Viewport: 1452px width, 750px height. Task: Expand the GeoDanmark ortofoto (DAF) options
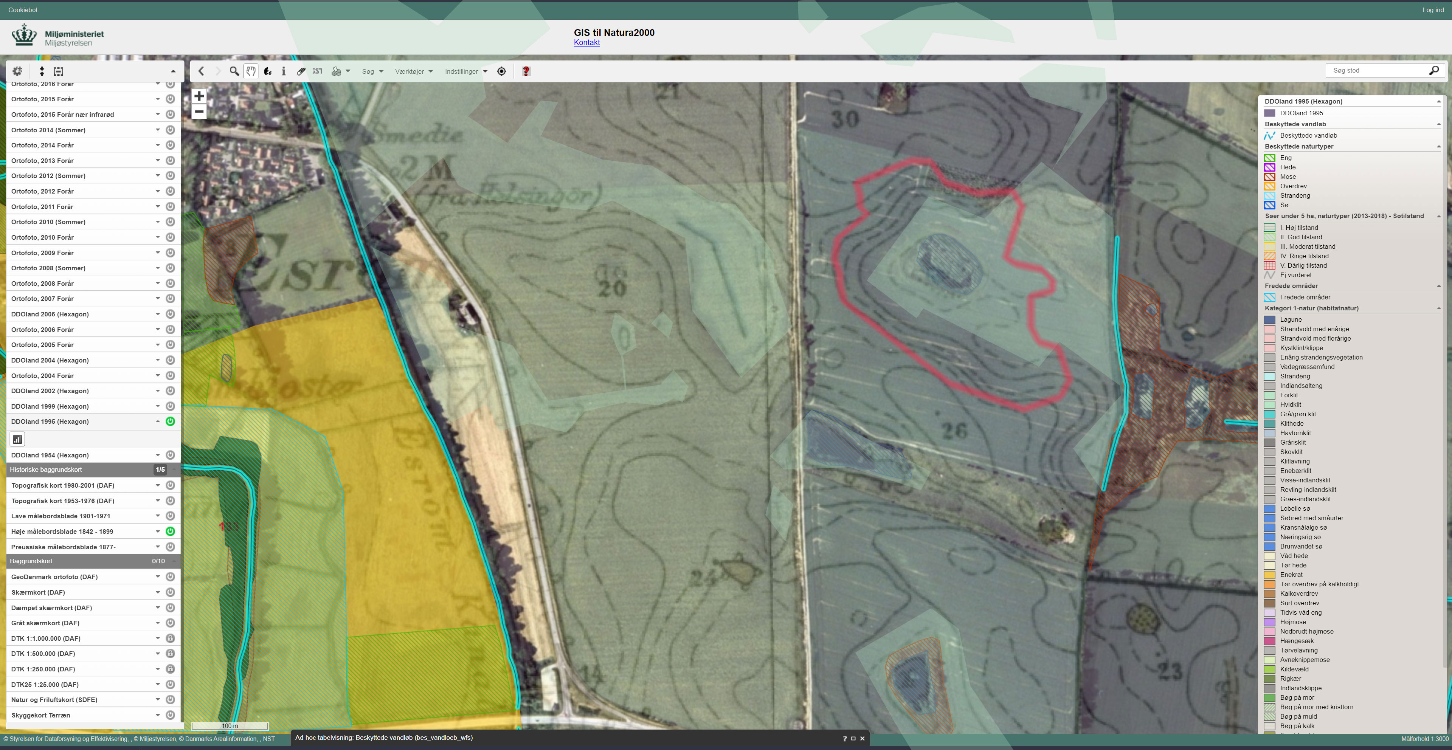pos(158,576)
